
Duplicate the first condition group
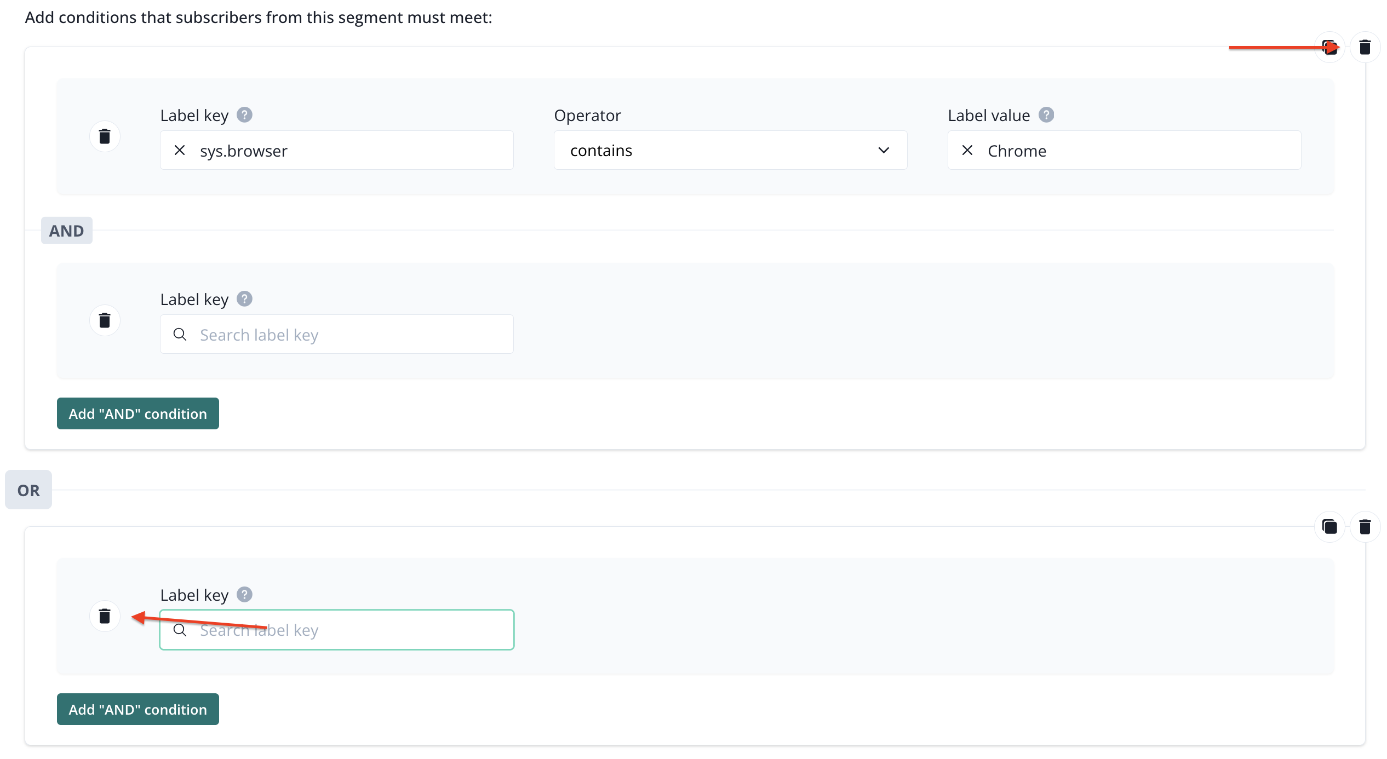(1329, 48)
